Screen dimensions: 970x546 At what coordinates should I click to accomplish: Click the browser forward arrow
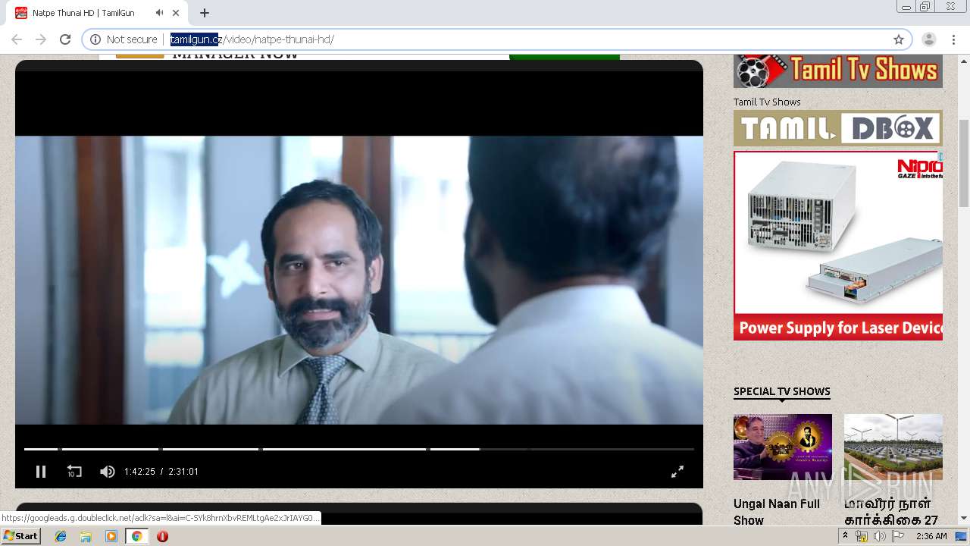41,39
